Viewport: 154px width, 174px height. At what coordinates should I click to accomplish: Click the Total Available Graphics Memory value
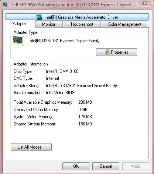[85, 102]
